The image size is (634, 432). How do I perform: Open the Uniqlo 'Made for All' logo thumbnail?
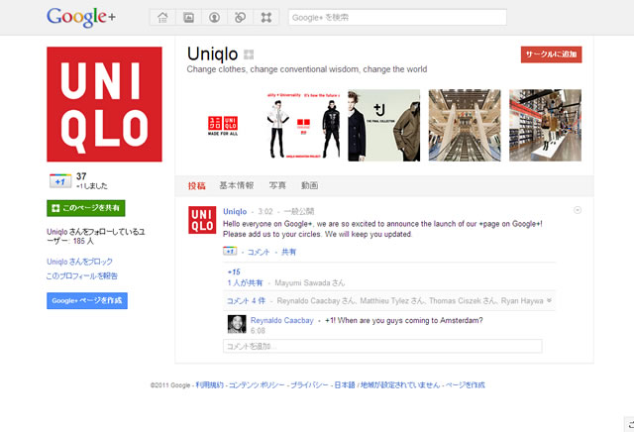click(223, 126)
